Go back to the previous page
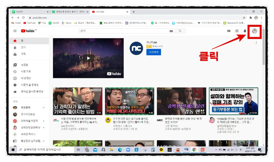Screen dimensions: 274x162 tap(12, 18)
